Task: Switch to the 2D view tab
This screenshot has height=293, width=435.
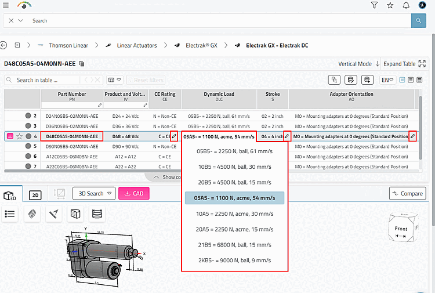Action: [x=35, y=195]
